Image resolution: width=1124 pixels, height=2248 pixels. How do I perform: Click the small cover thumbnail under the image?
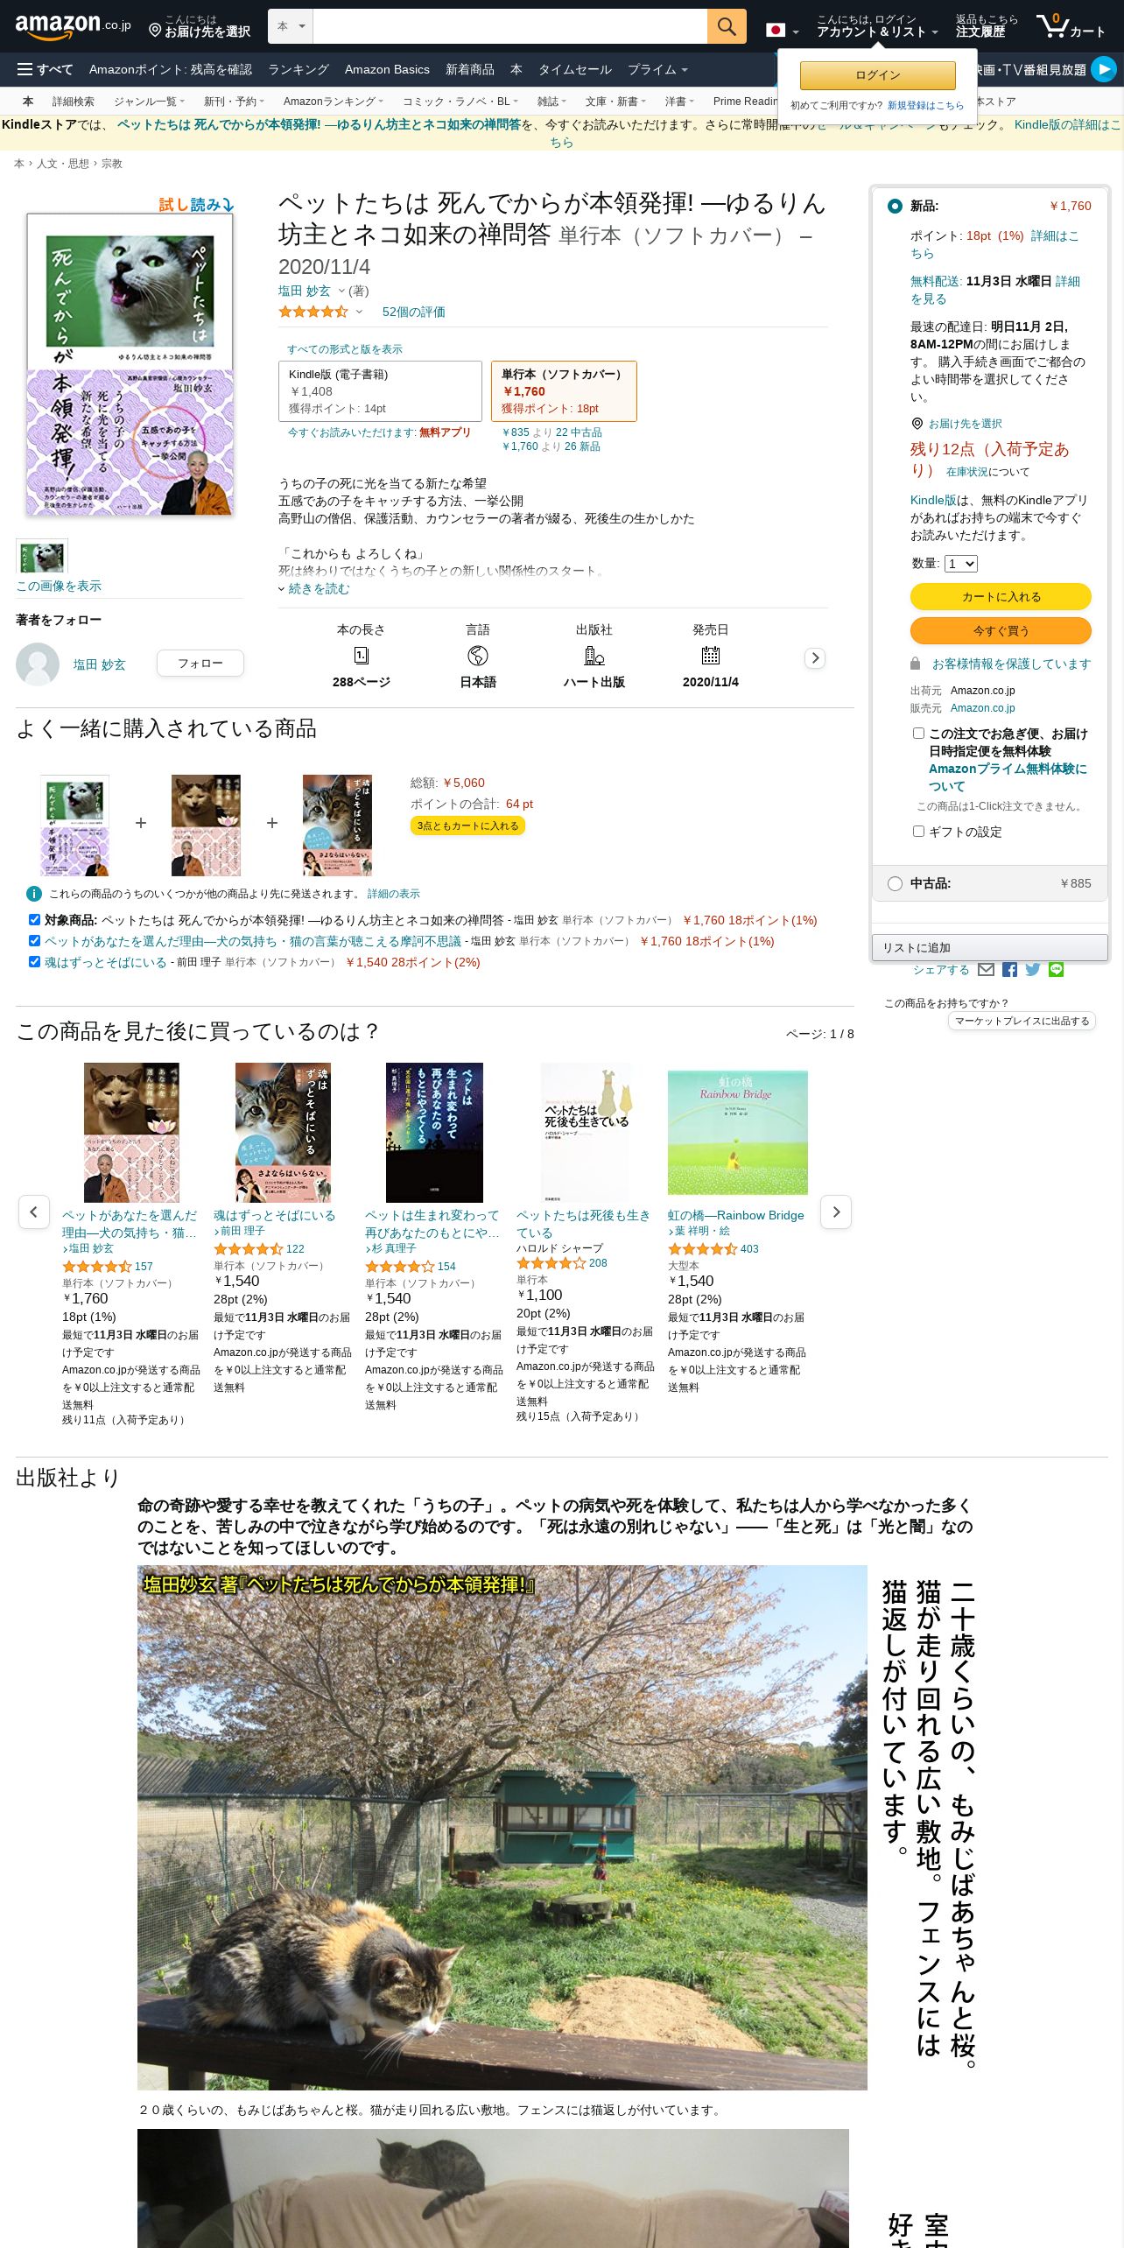42,557
